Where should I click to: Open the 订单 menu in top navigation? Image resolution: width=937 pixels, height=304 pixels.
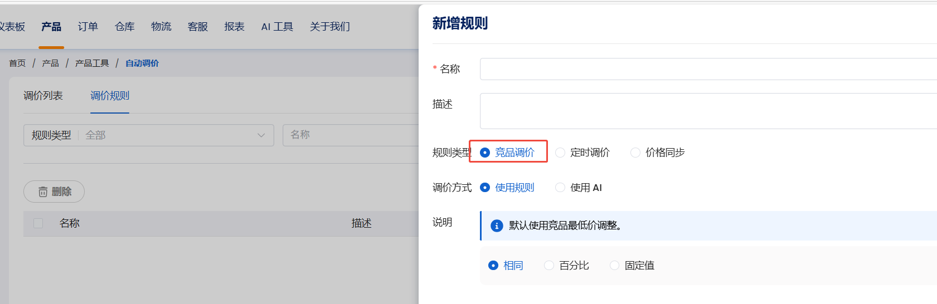88,27
